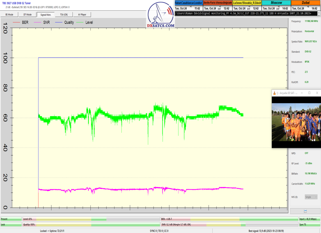Open the TSA (OK) tab
Screen dimensions: 321x233
coord(64,15)
